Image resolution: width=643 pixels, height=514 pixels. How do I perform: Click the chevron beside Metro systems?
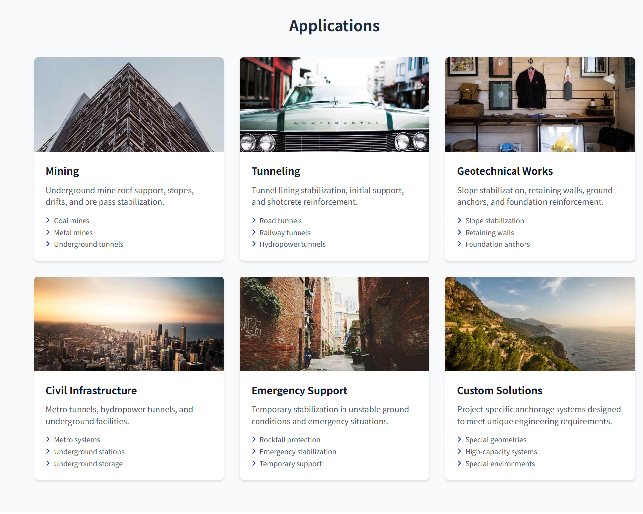[x=48, y=439]
